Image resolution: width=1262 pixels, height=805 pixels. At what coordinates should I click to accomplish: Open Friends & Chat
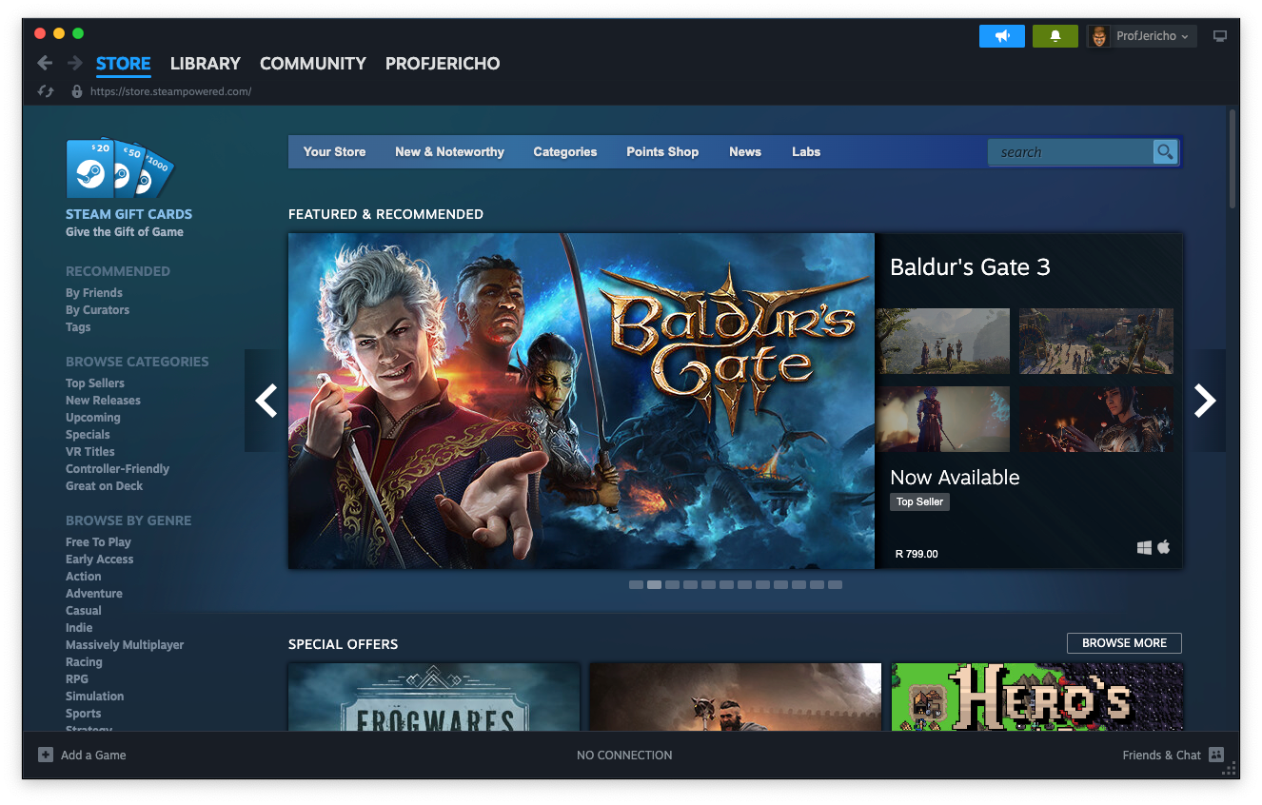pyautogui.click(x=1161, y=756)
